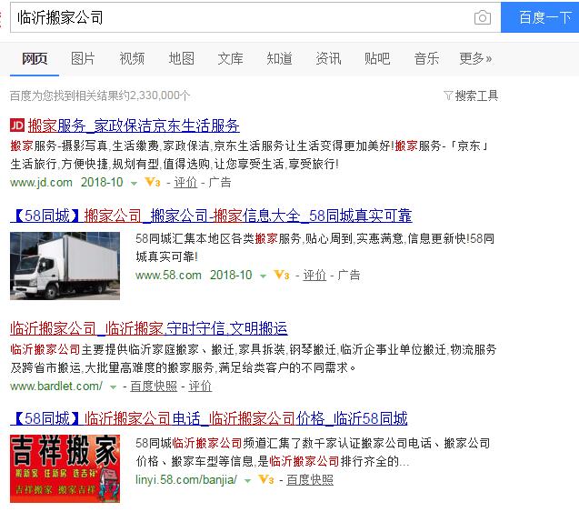This screenshot has height=512, width=579.
Task: Click the V3 badge in linyi.58.com result
Action: (x=265, y=480)
